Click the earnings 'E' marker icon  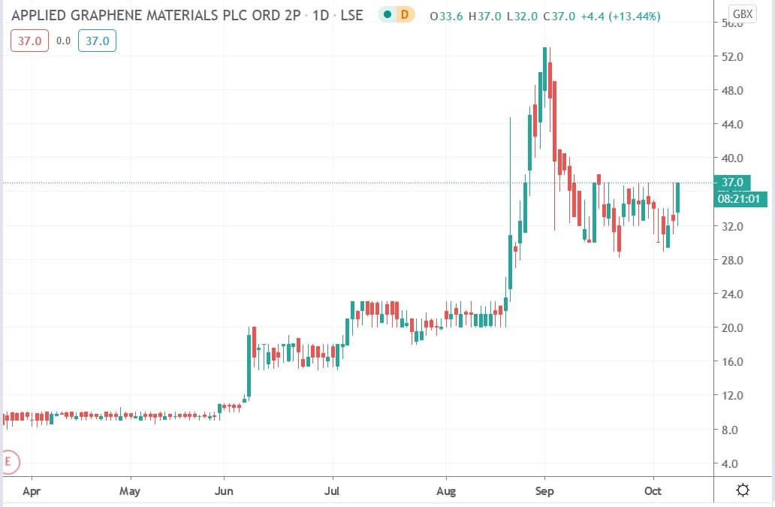click(x=9, y=463)
